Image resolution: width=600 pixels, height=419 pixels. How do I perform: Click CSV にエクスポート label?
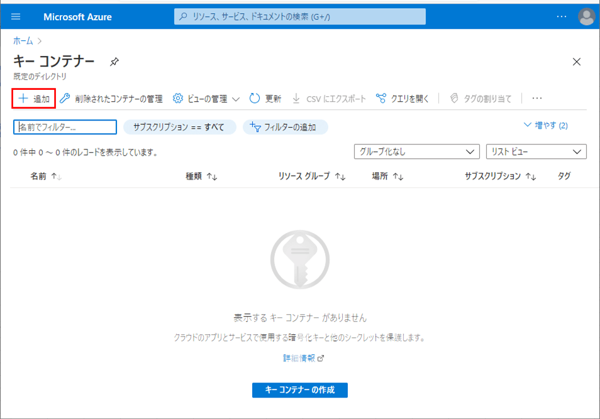click(336, 99)
